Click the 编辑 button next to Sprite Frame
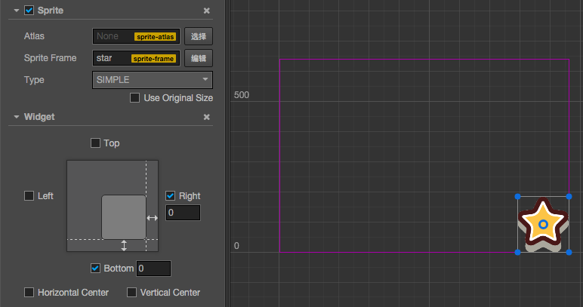This screenshot has height=307, width=583. pos(199,58)
